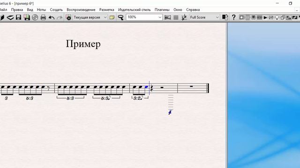Click the New version icon
This screenshot has width=300, height=168.
(68, 18)
